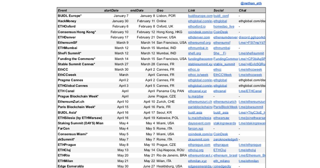Screen dimensions: 320x168
Task: Open discord.gg chat link for ETHDenver
Action: [x=252, y=37]
